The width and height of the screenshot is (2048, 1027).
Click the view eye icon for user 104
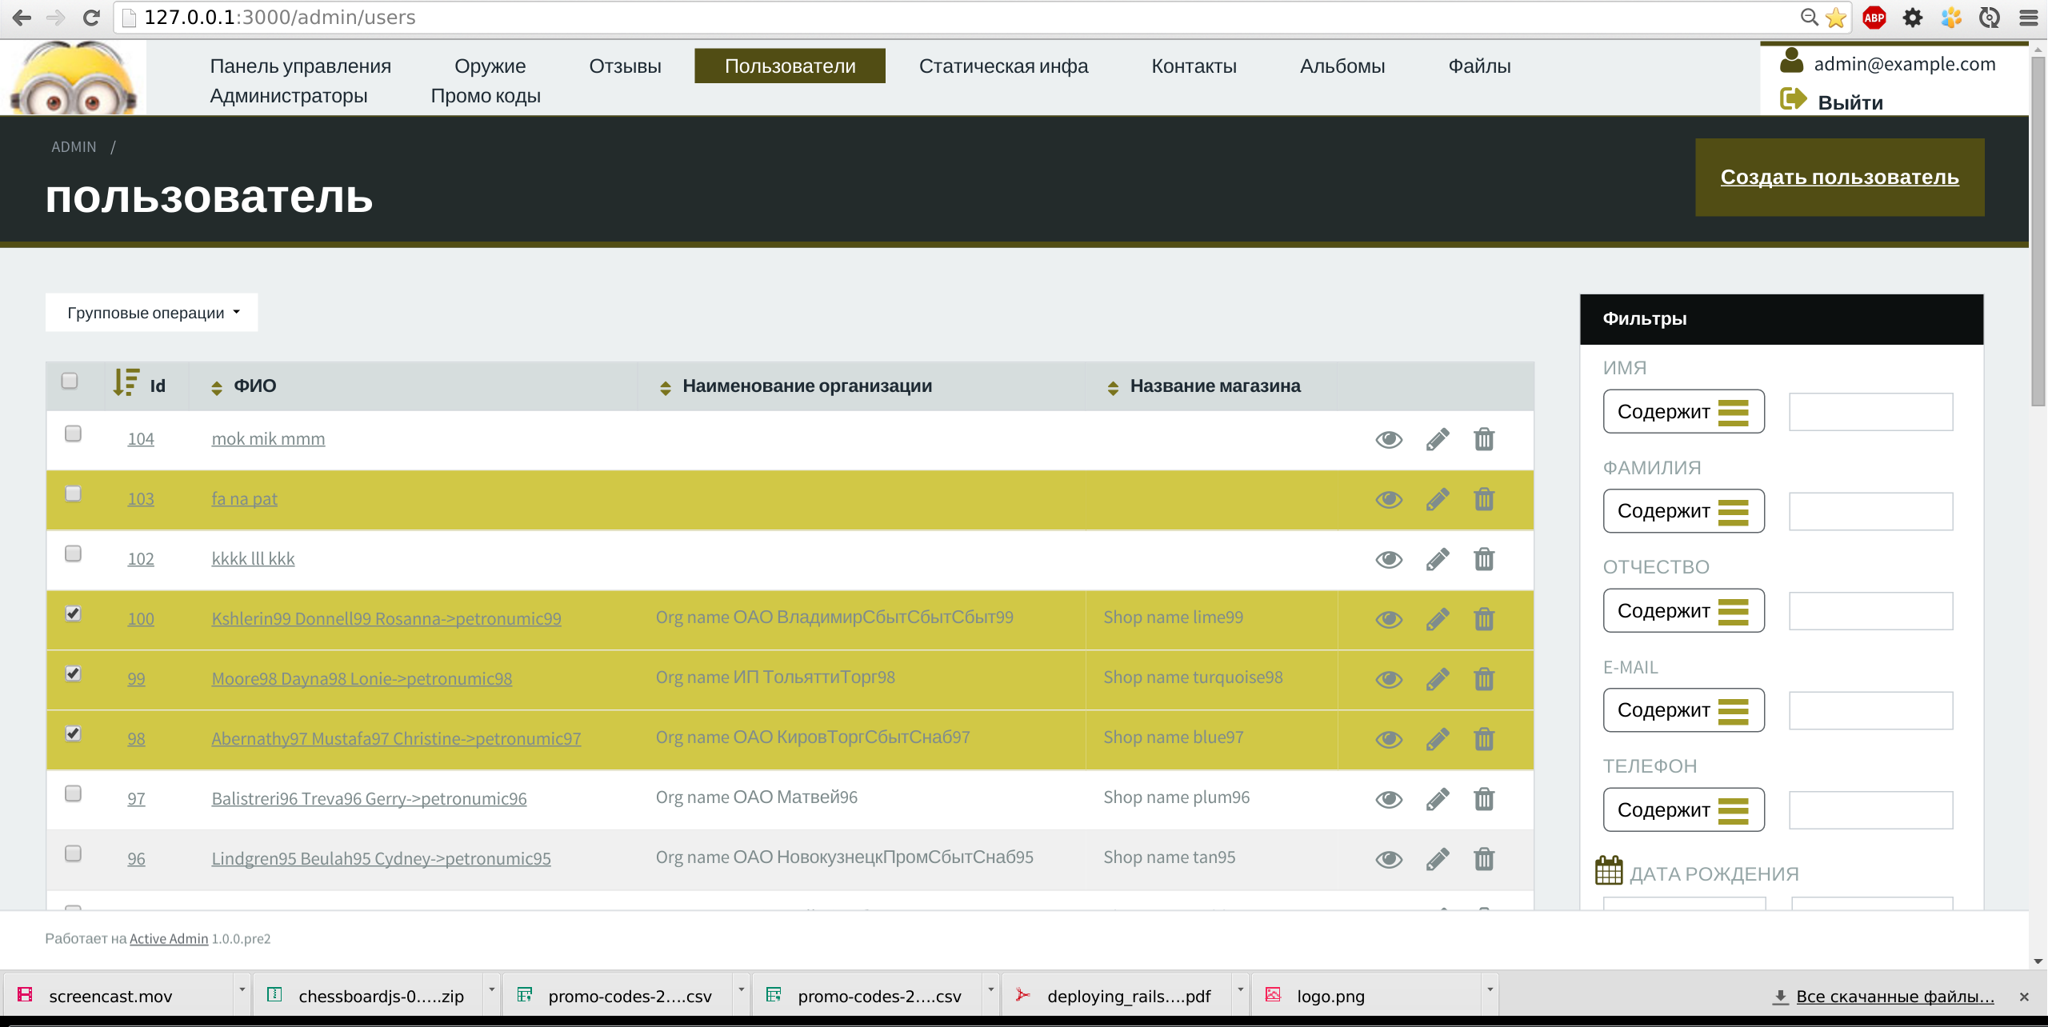click(1389, 439)
